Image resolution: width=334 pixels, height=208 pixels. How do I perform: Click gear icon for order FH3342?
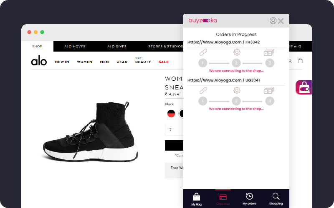click(237, 52)
